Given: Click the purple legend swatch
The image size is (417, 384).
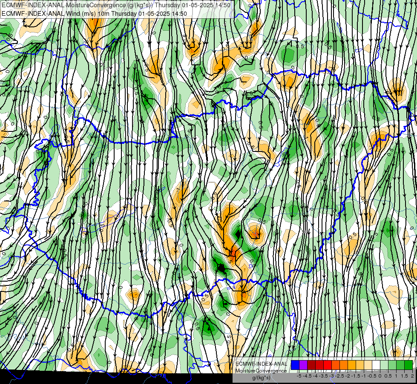Looking at the screenshot, I should coord(303,365).
